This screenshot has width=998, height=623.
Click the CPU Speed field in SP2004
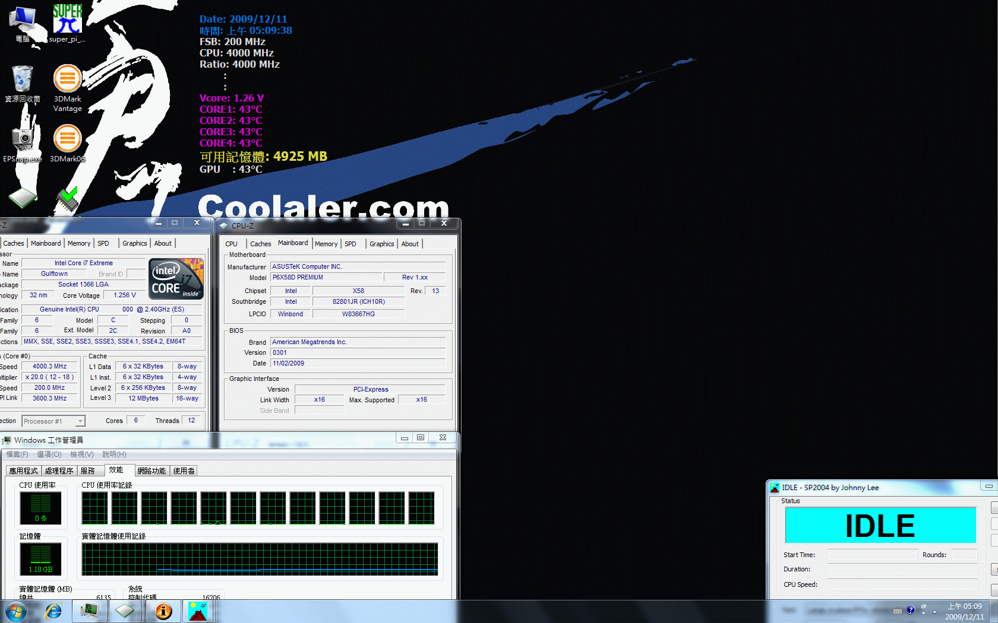click(x=902, y=584)
